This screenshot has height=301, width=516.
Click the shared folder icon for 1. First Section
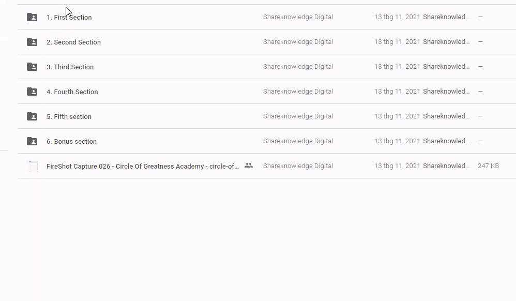32,17
